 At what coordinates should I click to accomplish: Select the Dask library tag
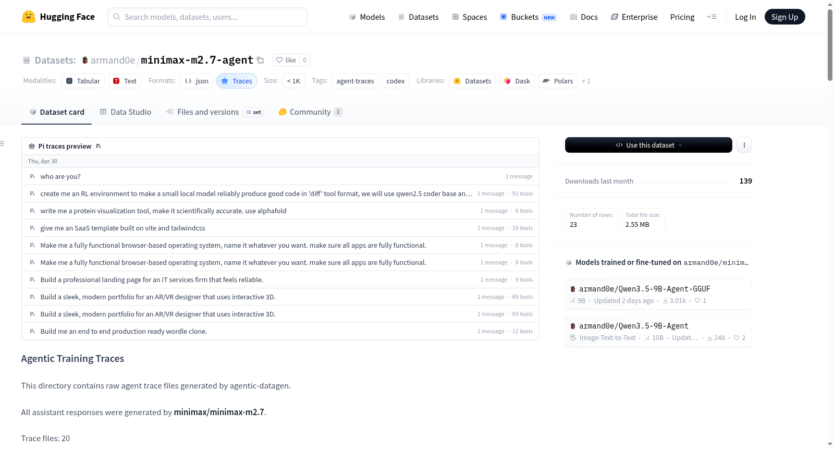[x=517, y=81]
